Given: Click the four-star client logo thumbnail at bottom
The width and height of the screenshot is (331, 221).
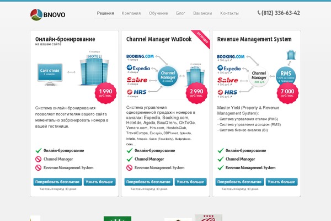Looking at the screenshot, I should pos(209,218).
